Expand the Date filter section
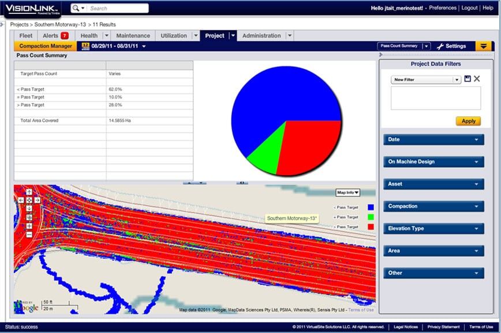Viewport: 501px width, 333px height. pos(433,139)
